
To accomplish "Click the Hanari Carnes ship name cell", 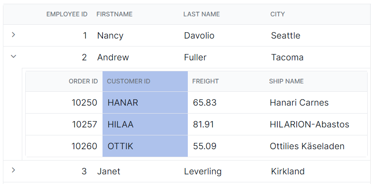I will [317, 103].
